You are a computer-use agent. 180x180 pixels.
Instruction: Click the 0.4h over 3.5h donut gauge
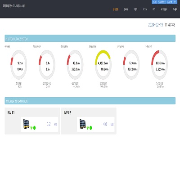pos(47,65)
